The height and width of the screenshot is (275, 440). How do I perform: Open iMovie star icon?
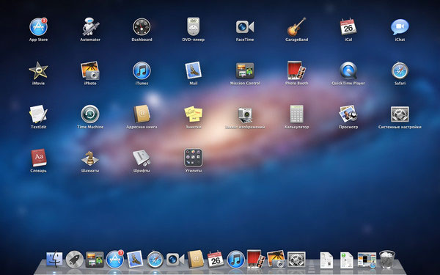[38, 70]
